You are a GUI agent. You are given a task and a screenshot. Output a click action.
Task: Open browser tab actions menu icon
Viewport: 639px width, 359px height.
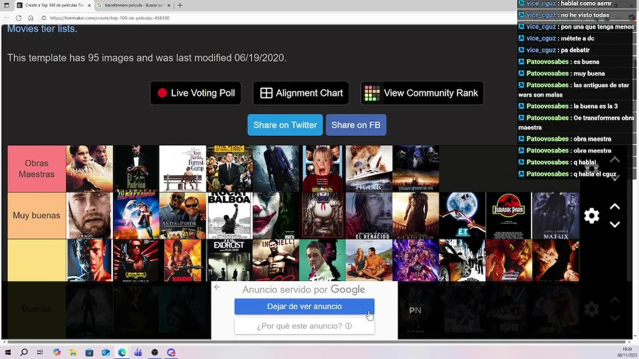coord(6,5)
